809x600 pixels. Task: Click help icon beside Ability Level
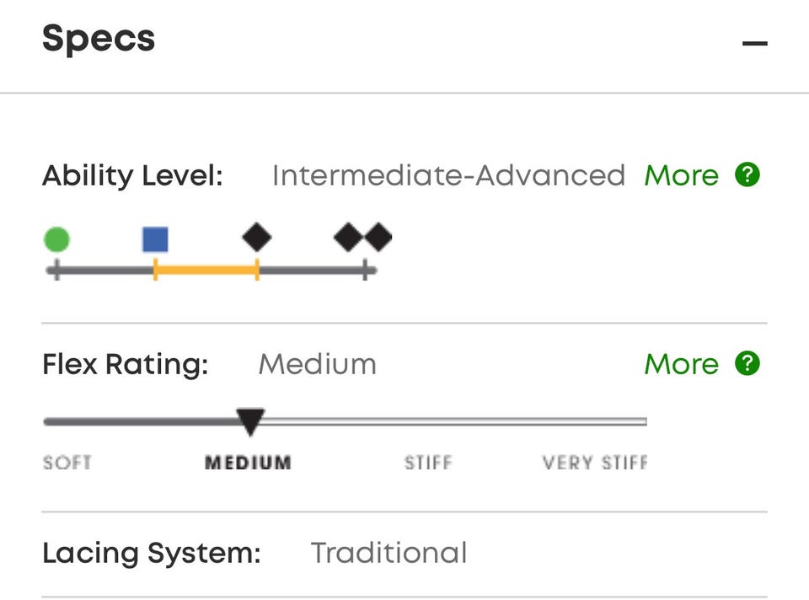[747, 175]
